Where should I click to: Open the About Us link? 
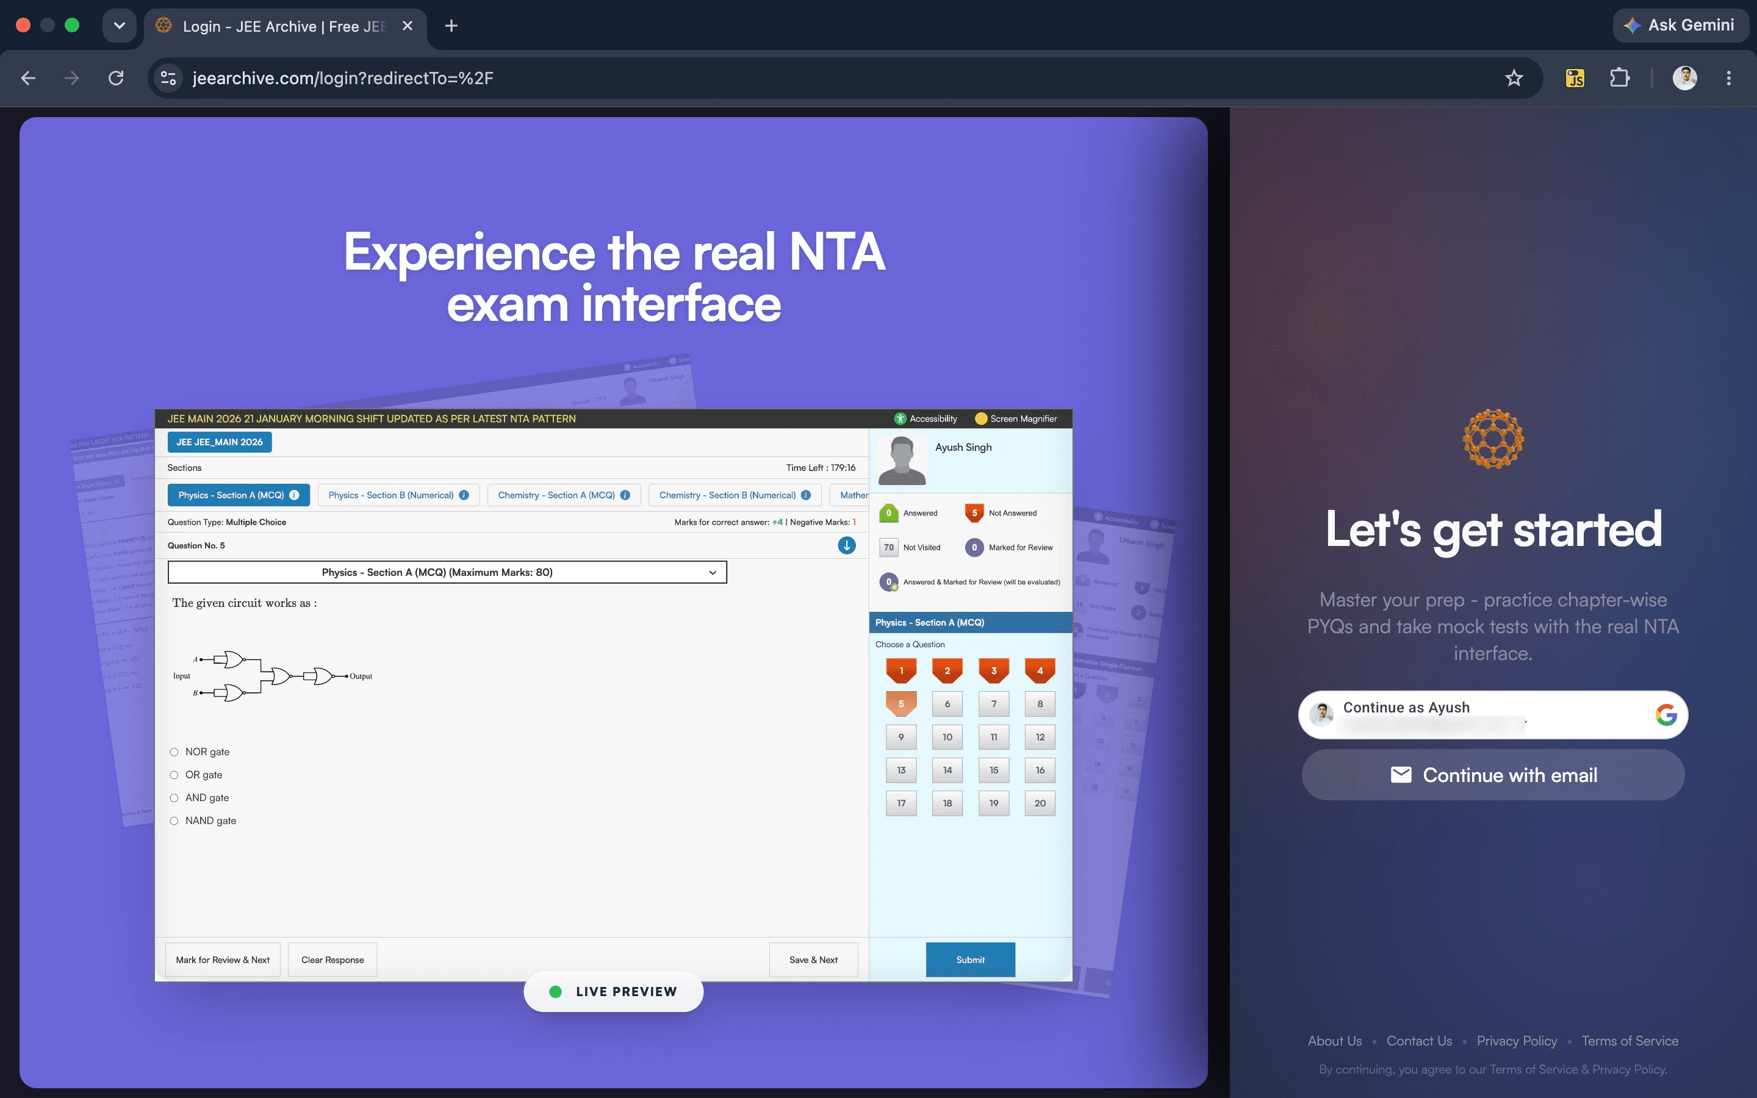tap(1334, 1041)
